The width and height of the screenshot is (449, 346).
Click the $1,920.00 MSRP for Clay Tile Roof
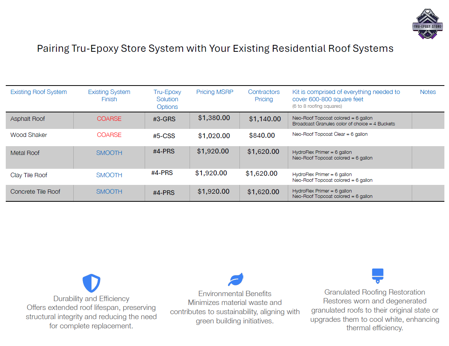coord(211,173)
